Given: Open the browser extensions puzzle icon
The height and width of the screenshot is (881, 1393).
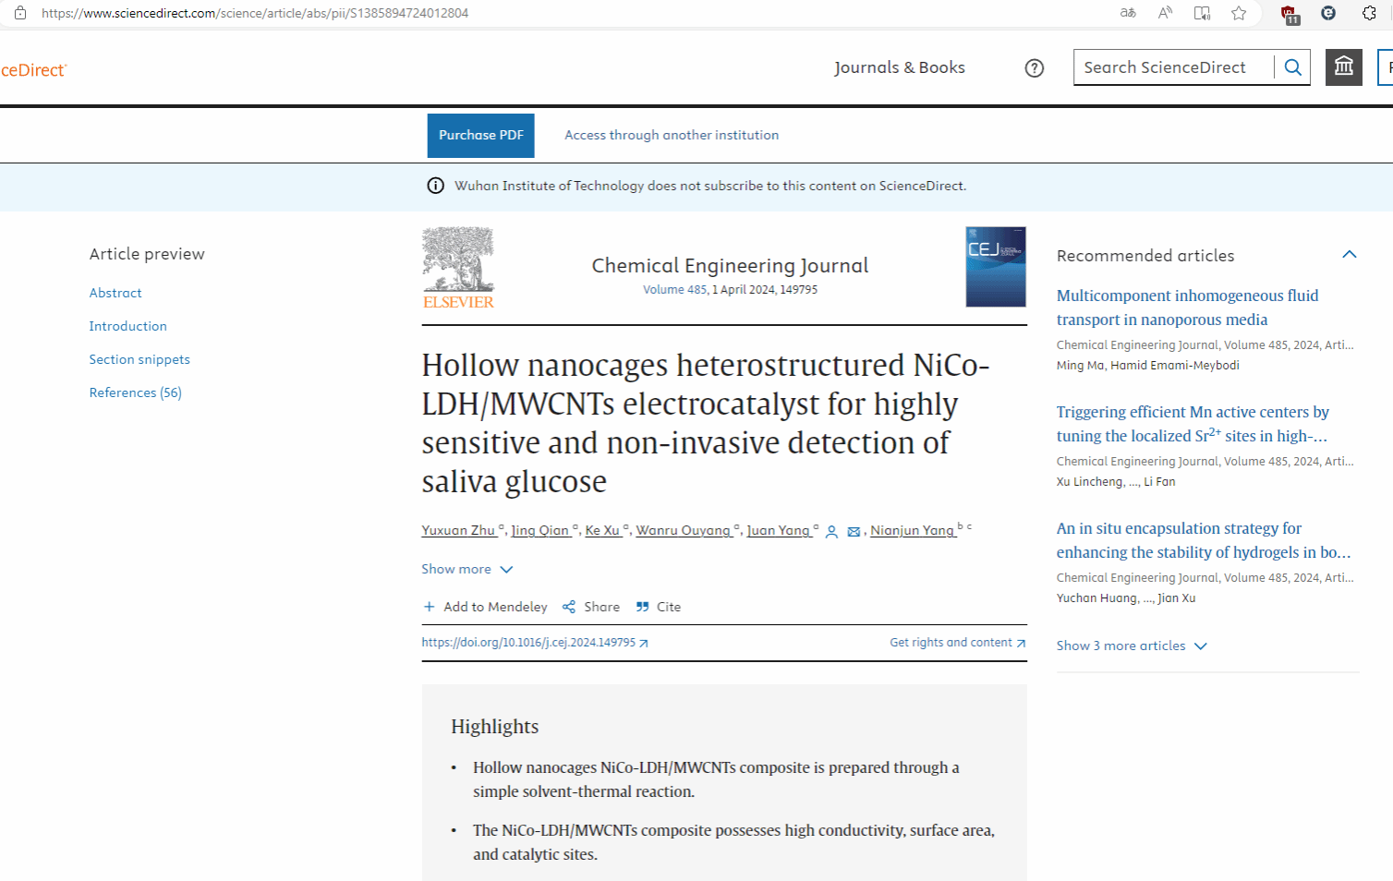Looking at the screenshot, I should tap(1369, 13).
